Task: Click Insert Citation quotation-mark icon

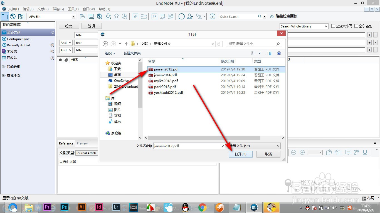Action: 154,16
